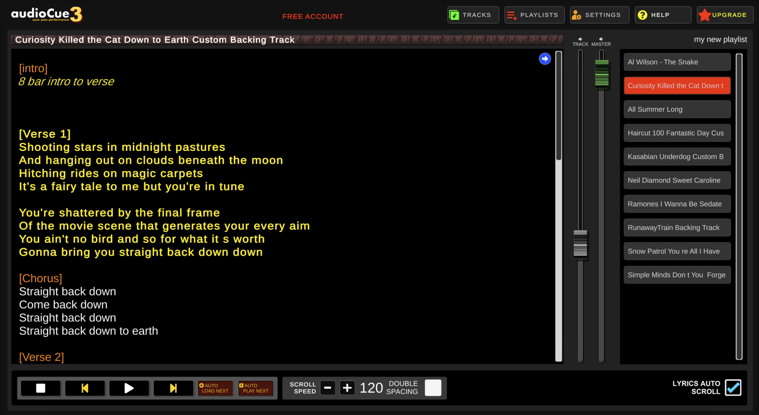Click lyric 'Shooting stars in midnight pastures'
The height and width of the screenshot is (415, 759).
click(x=122, y=147)
